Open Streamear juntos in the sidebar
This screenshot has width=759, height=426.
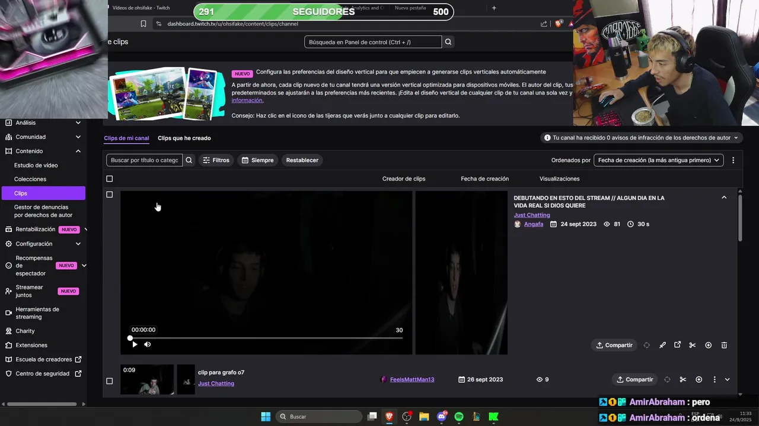tap(29, 291)
